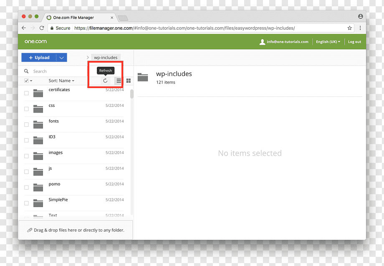This screenshot has width=384, height=266.
Task: Click the drag & drop files area
Action: pos(76,230)
